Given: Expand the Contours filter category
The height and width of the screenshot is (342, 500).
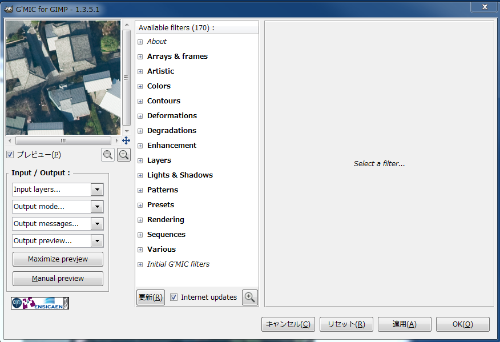Looking at the screenshot, I should 140,101.
